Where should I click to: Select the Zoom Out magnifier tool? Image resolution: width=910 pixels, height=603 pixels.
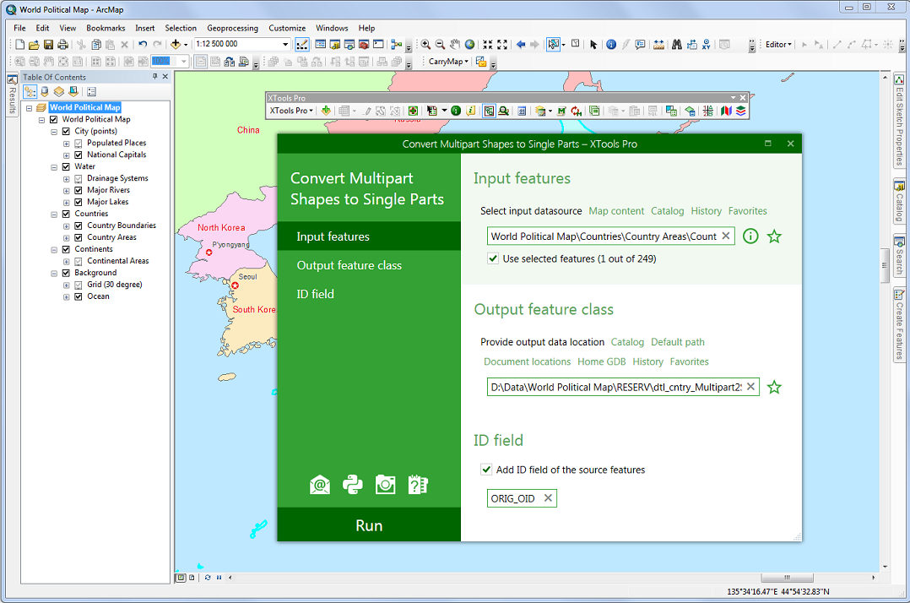click(x=440, y=45)
